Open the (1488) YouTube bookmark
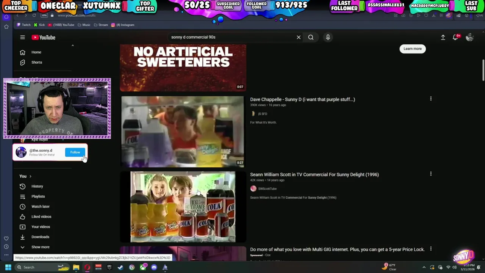 click(61, 25)
